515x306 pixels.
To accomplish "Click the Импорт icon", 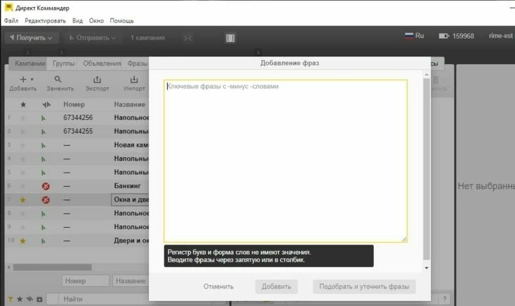I will click(x=134, y=80).
